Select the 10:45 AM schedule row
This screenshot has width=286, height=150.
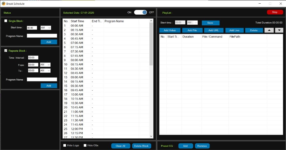pyautogui.click(x=106, y=107)
